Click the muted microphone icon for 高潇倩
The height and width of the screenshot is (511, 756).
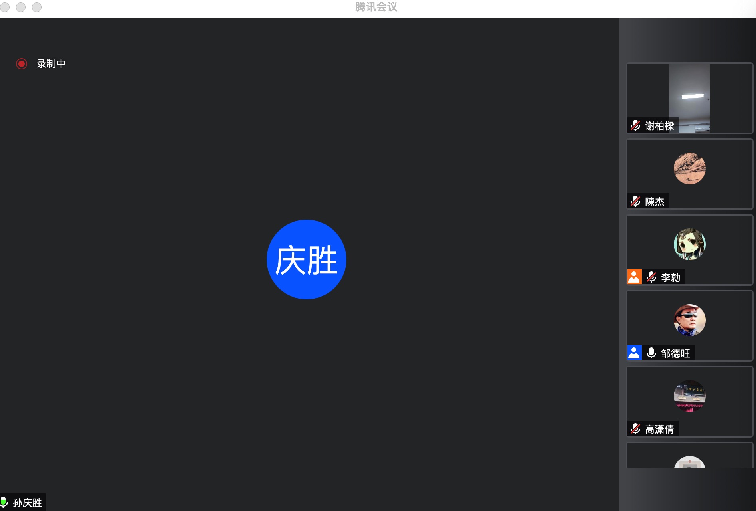[x=635, y=429]
